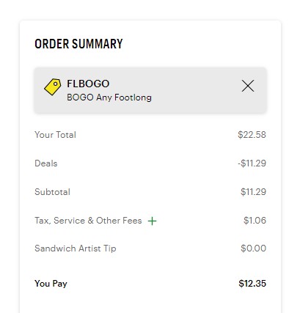The height and width of the screenshot is (313, 289).
Task: Click the ORDER SUMMARY heading
Action: (x=78, y=44)
